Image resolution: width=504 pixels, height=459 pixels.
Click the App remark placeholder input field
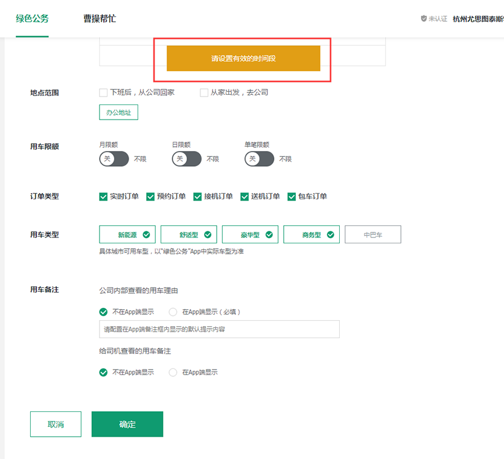[219, 329]
